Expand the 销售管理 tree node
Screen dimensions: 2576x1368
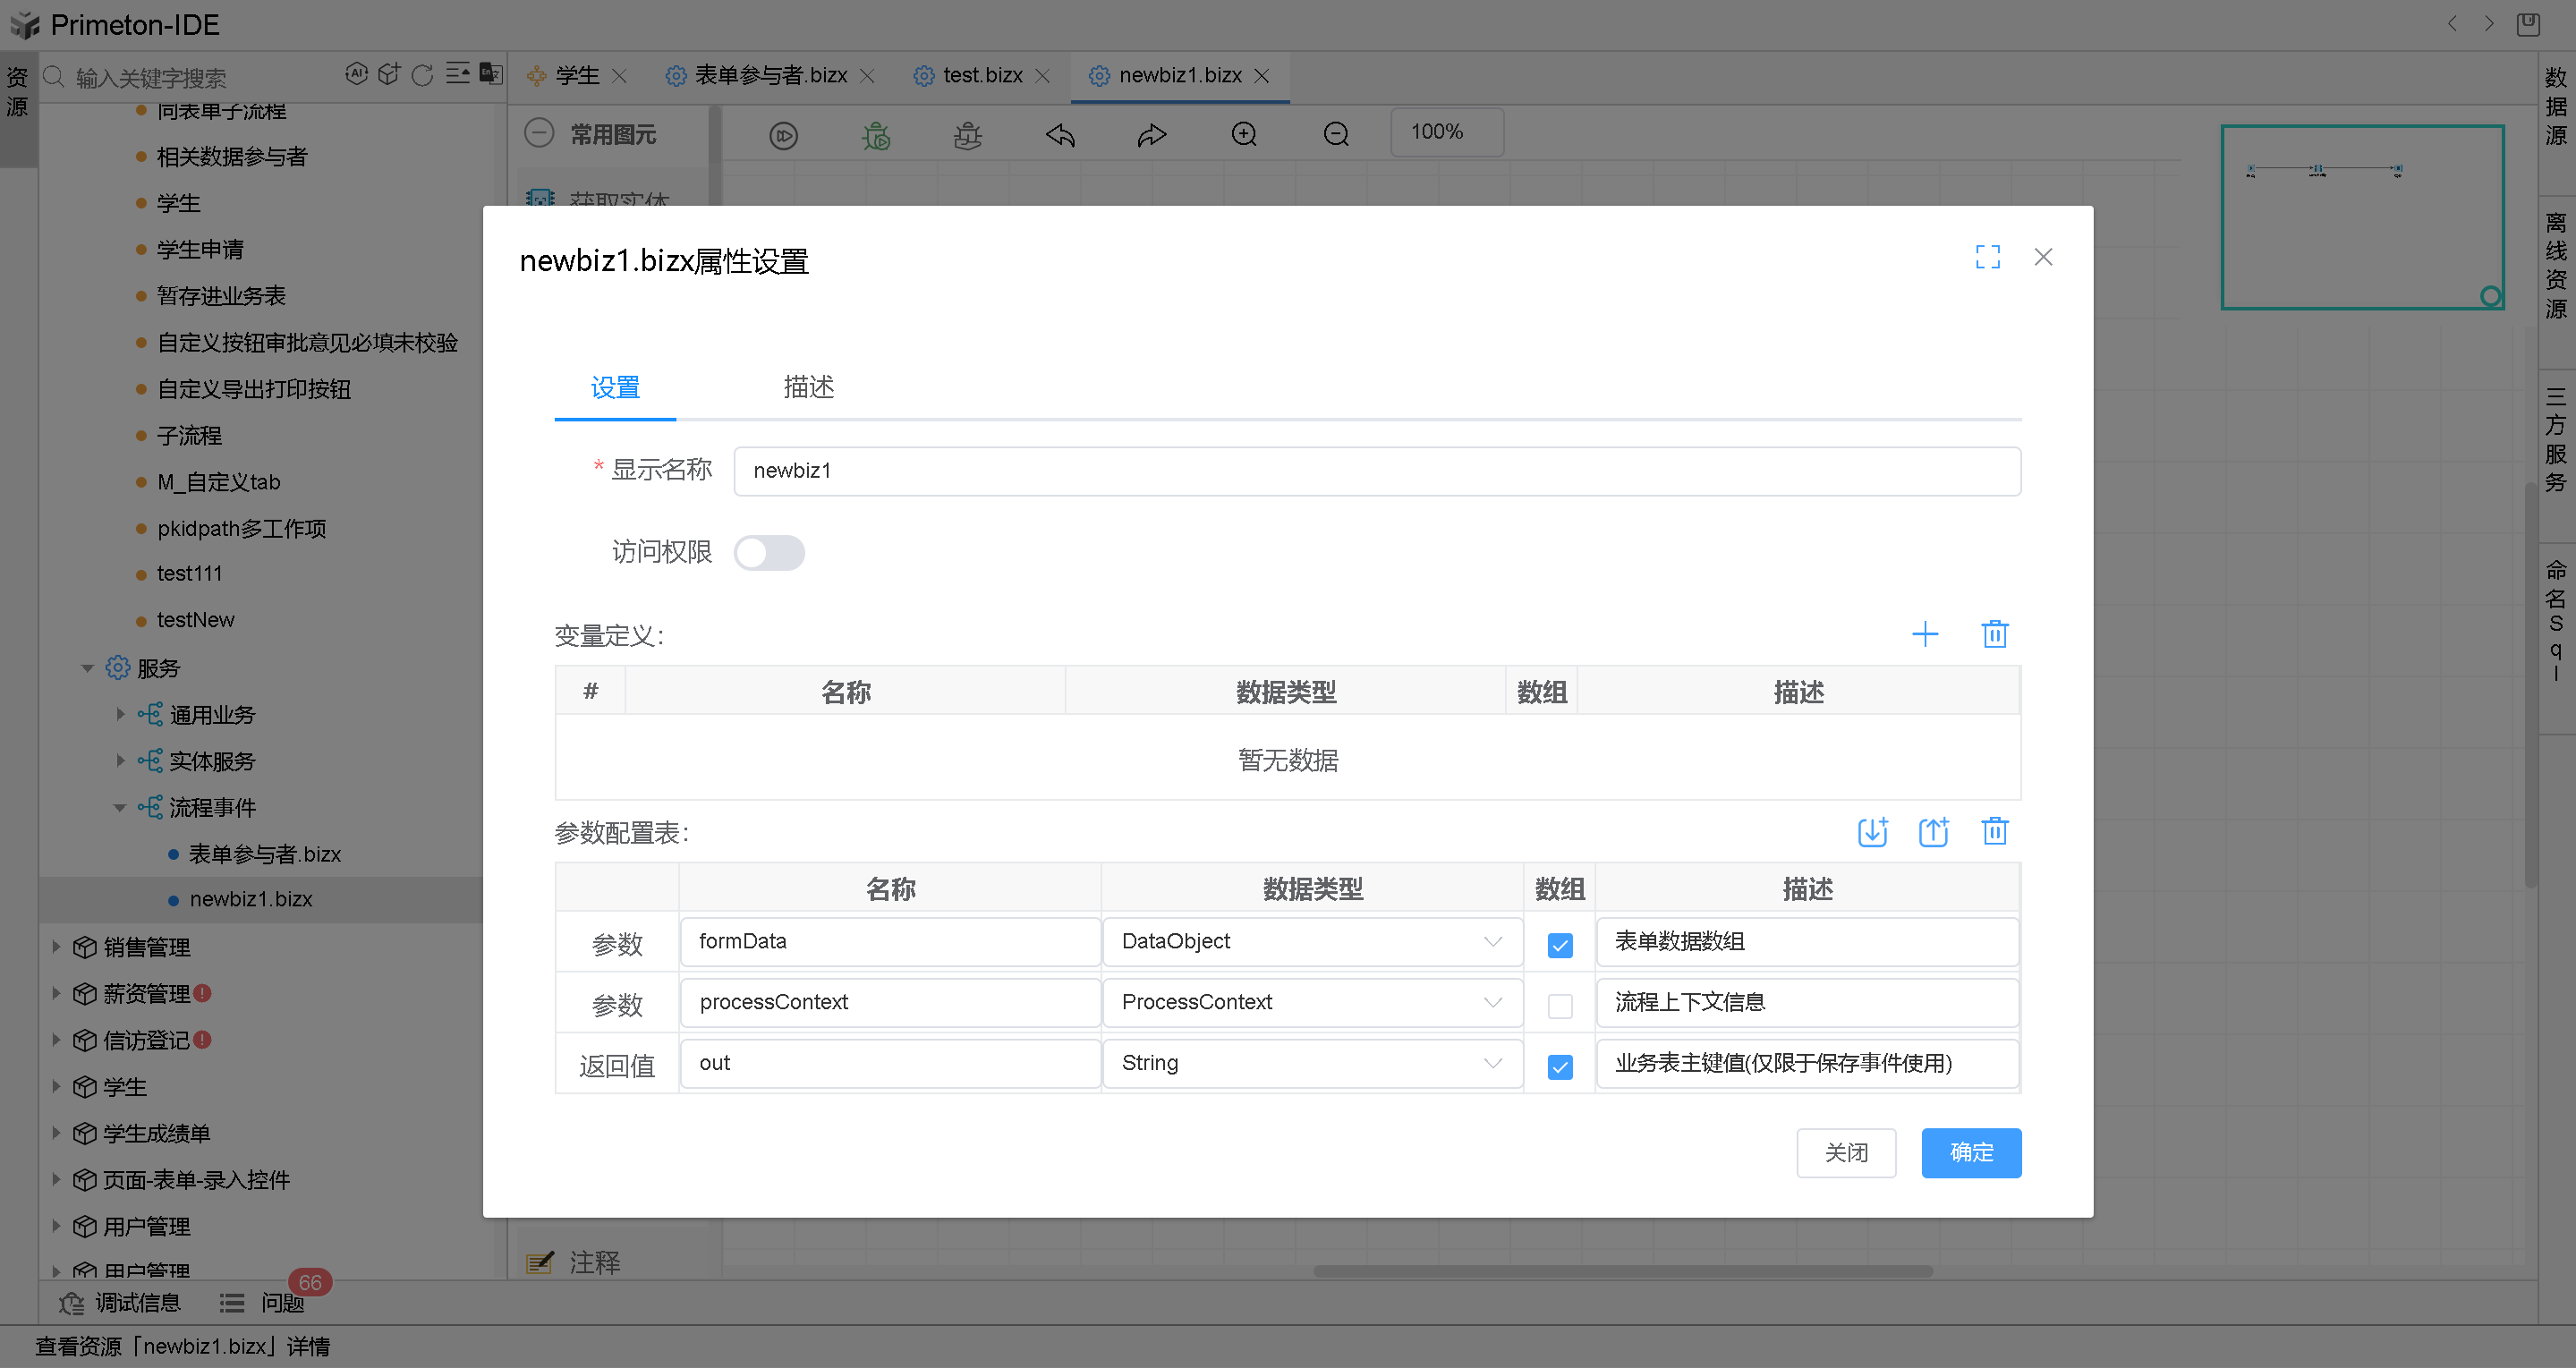[x=56, y=946]
